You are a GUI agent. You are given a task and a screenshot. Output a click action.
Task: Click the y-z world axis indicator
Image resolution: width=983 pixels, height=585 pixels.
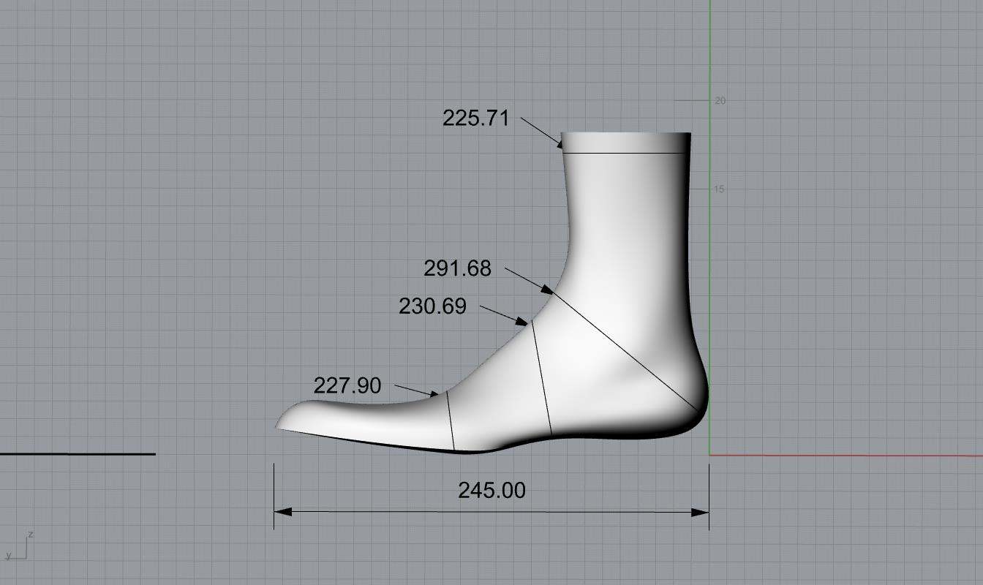coord(20,546)
